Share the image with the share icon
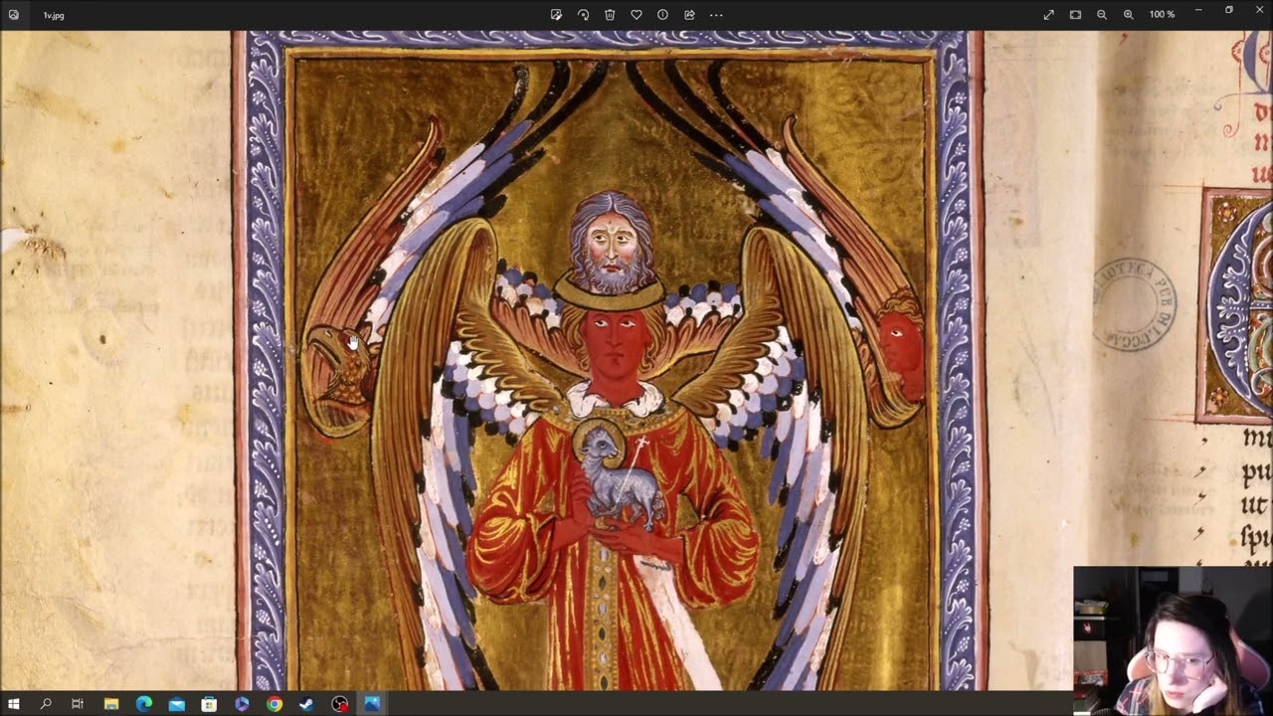This screenshot has width=1273, height=716. coord(689,15)
